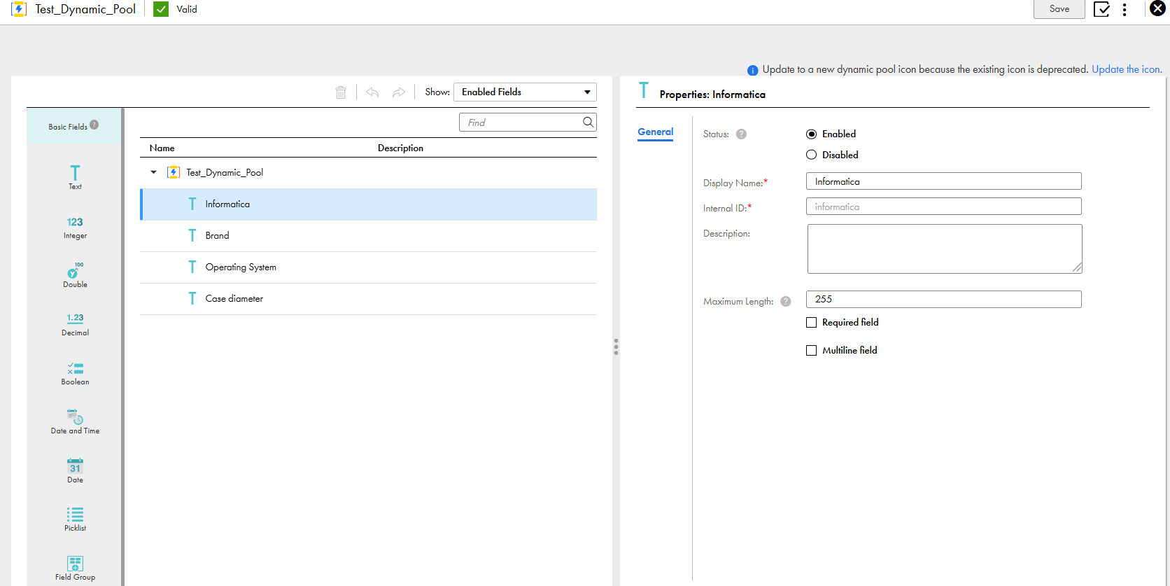Click the Name column header
This screenshot has height=586, width=1170.
point(162,148)
